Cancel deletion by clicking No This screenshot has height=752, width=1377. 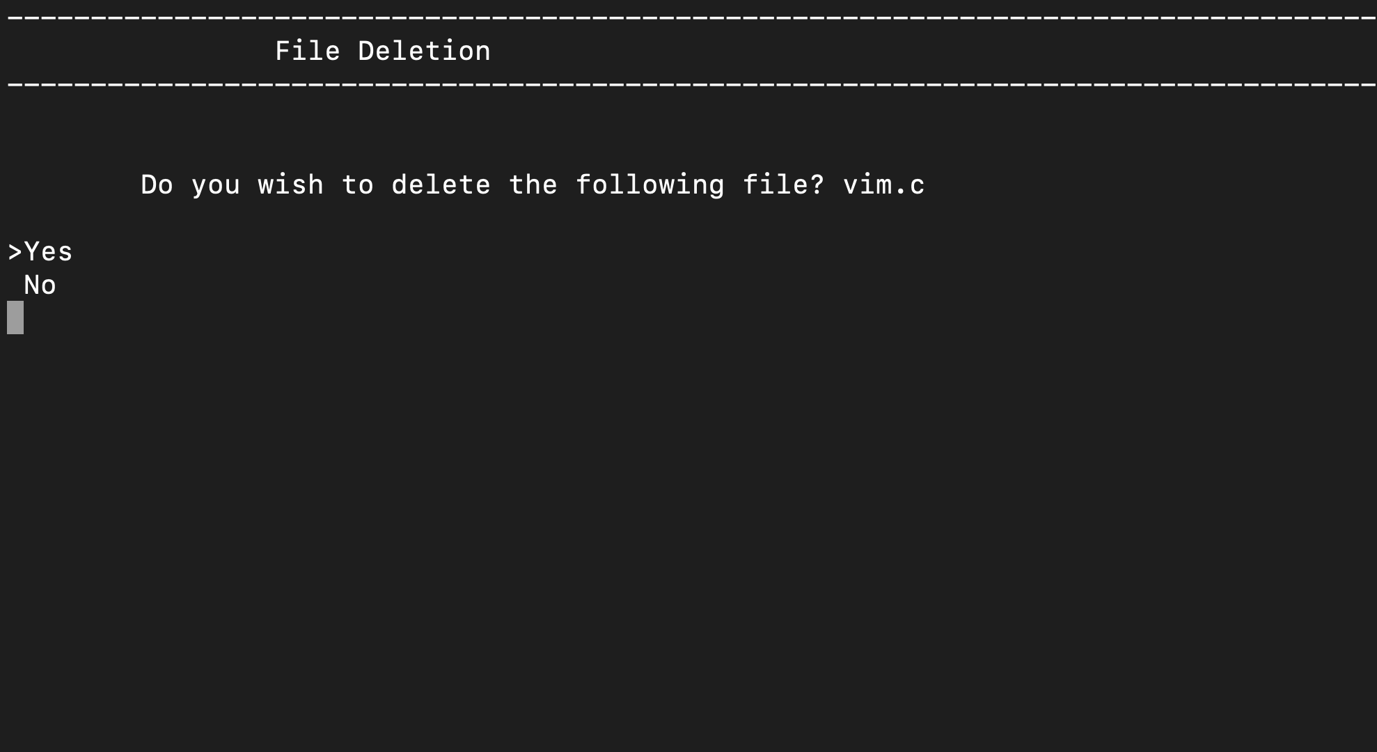click(40, 284)
